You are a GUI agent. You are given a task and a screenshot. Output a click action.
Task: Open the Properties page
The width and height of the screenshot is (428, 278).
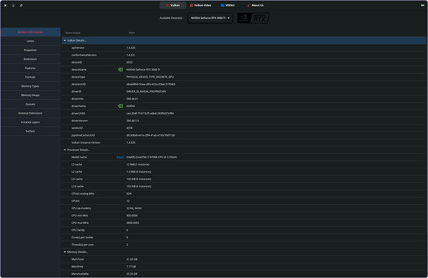click(30, 50)
